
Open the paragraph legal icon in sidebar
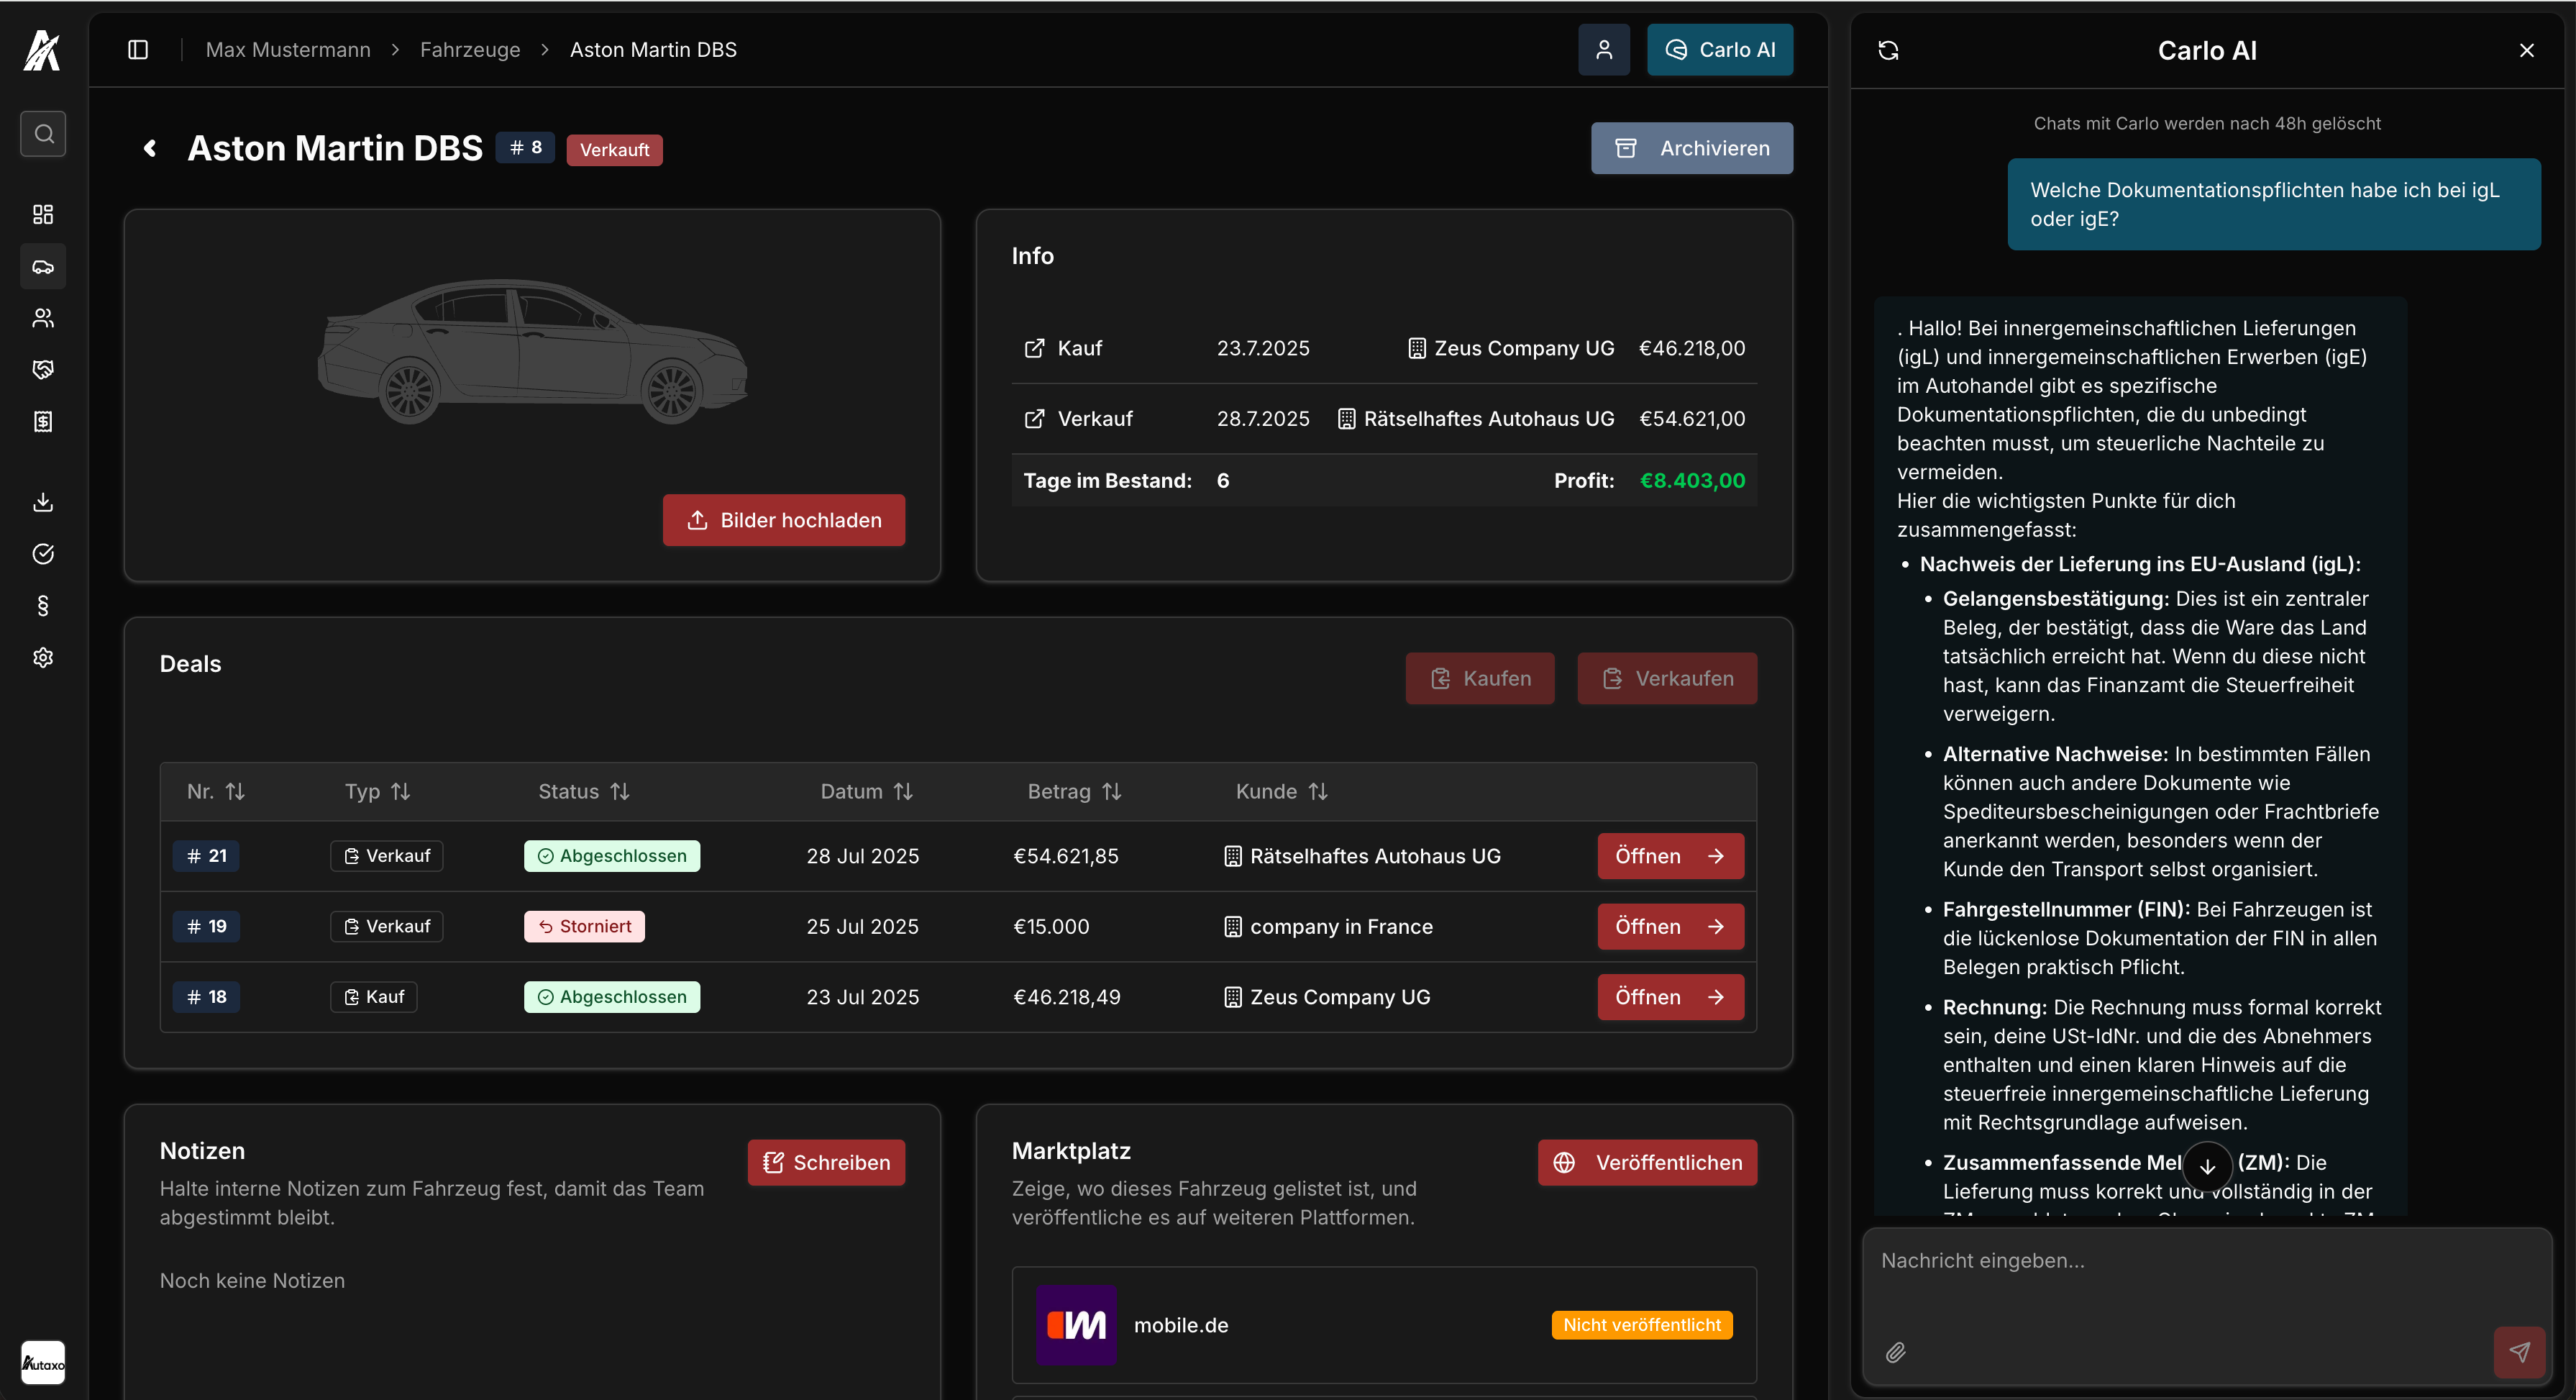[43, 606]
